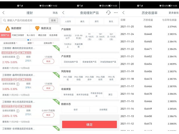Choose 720天以上 term option
The width and height of the screenshot is (179, 134).
pyautogui.click(x=68, y=45)
